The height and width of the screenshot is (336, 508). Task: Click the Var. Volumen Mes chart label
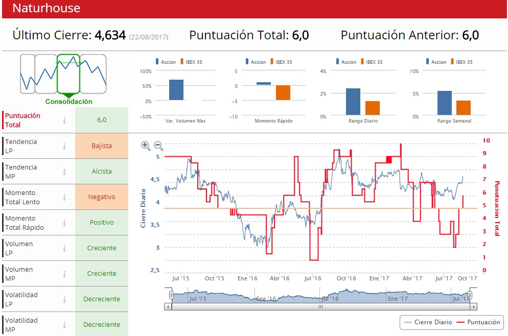(x=186, y=121)
